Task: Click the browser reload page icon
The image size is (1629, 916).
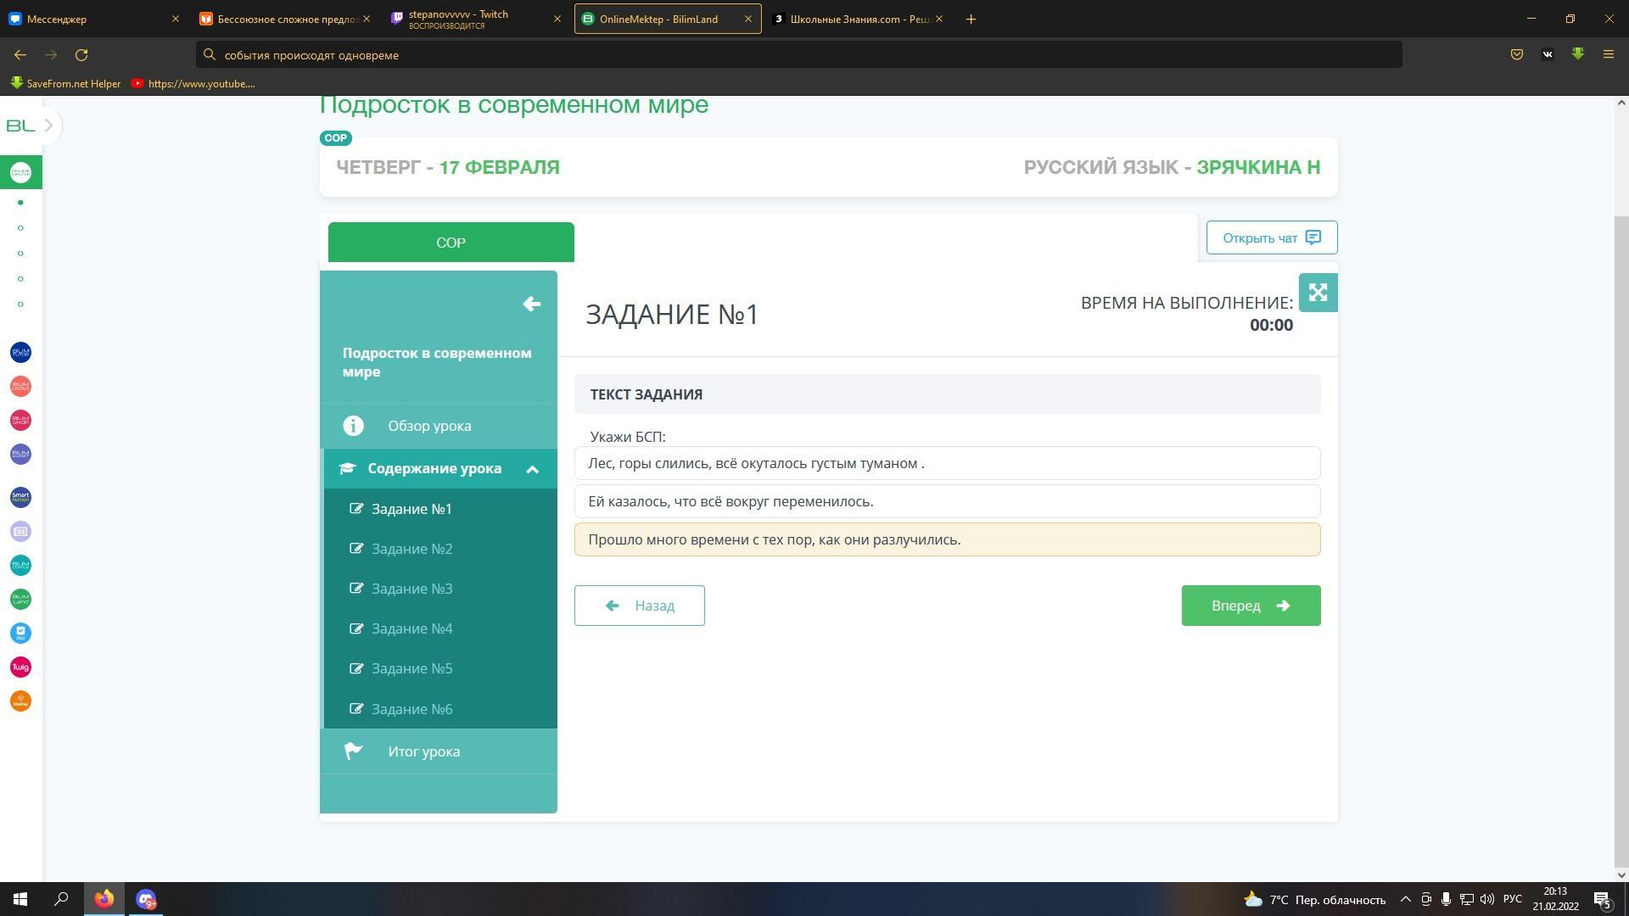Action: click(81, 55)
